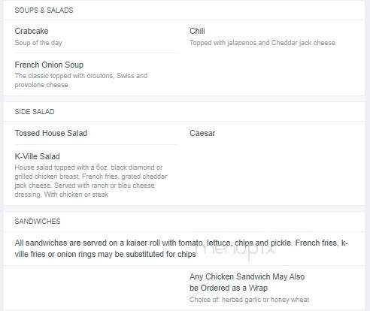
Task: Click the SIDE SALAD section header
Action: coord(35,112)
